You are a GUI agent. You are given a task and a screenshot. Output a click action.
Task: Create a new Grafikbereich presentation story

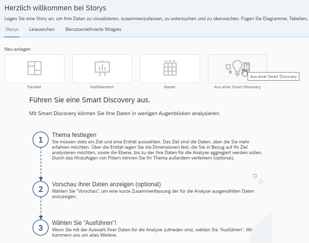(x=102, y=69)
